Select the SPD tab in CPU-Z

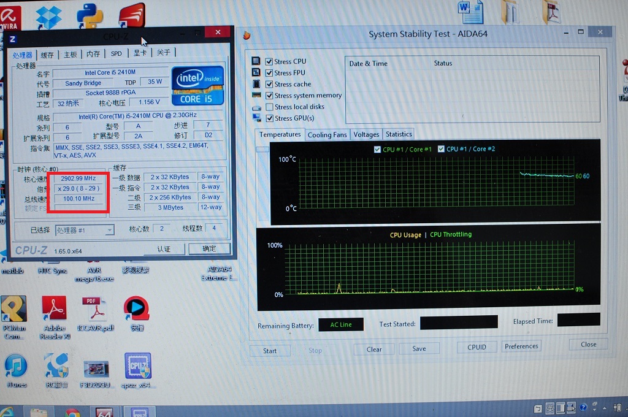point(116,54)
